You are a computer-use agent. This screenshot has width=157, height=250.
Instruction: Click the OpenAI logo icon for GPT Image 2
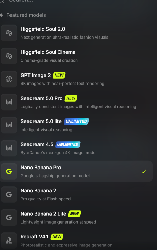tap(9, 79)
